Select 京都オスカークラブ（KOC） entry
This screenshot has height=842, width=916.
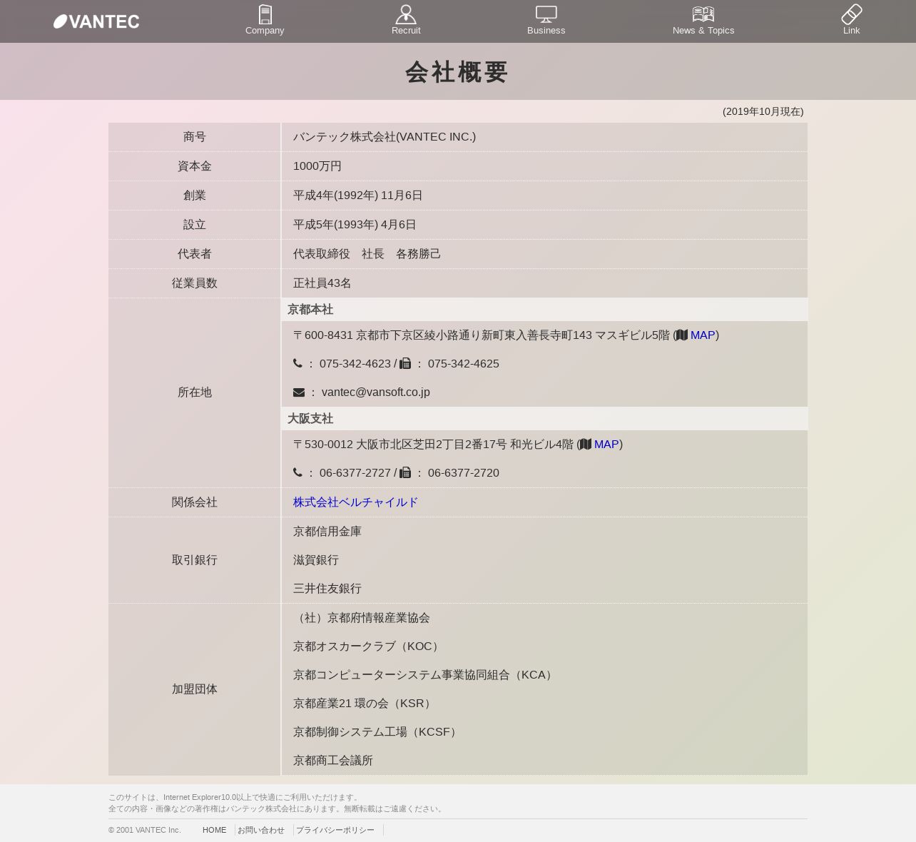pos(368,646)
